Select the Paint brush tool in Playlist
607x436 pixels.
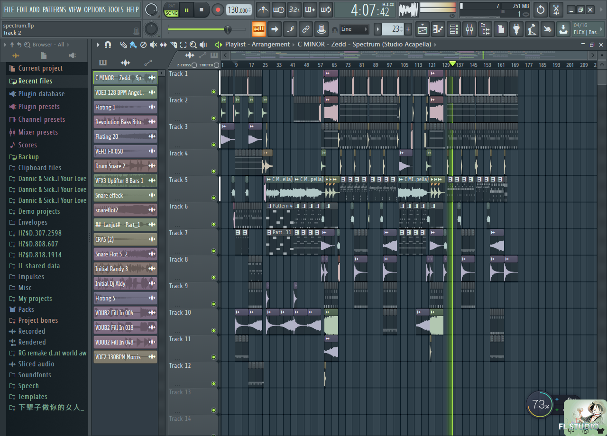click(133, 45)
